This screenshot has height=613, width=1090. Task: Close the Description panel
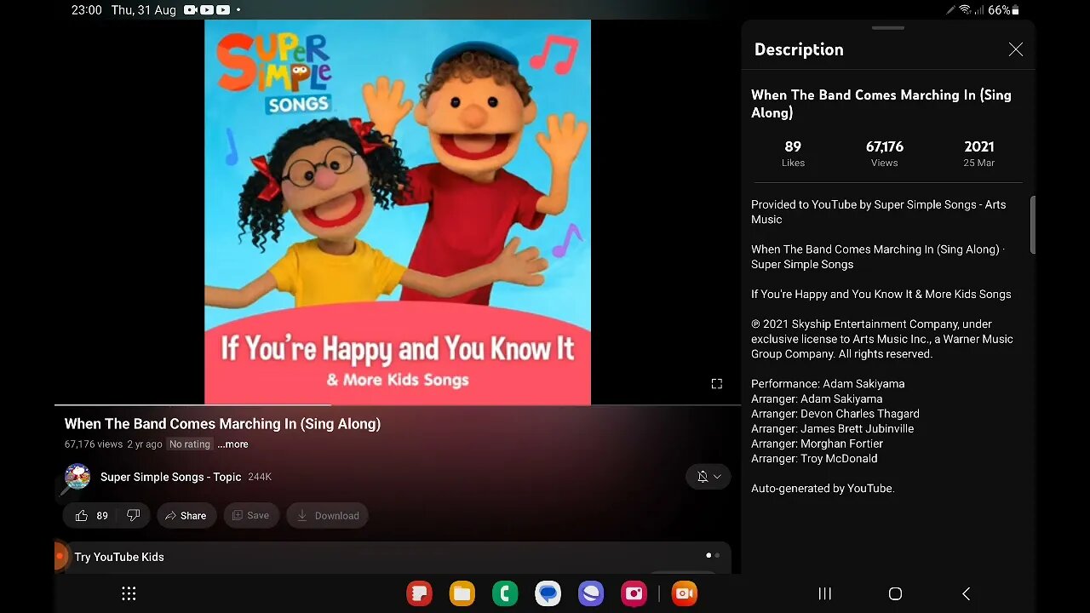coord(1015,49)
